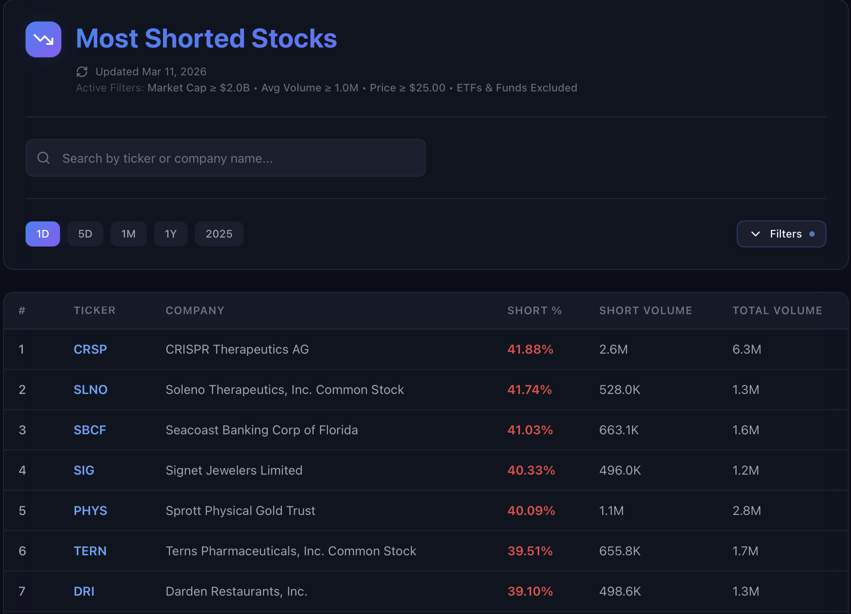
Task: Click the chevron icon in Filters button
Action: (x=756, y=234)
